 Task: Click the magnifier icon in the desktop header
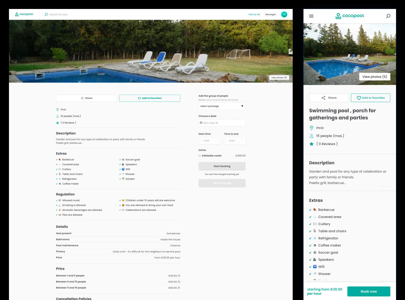[46, 15]
